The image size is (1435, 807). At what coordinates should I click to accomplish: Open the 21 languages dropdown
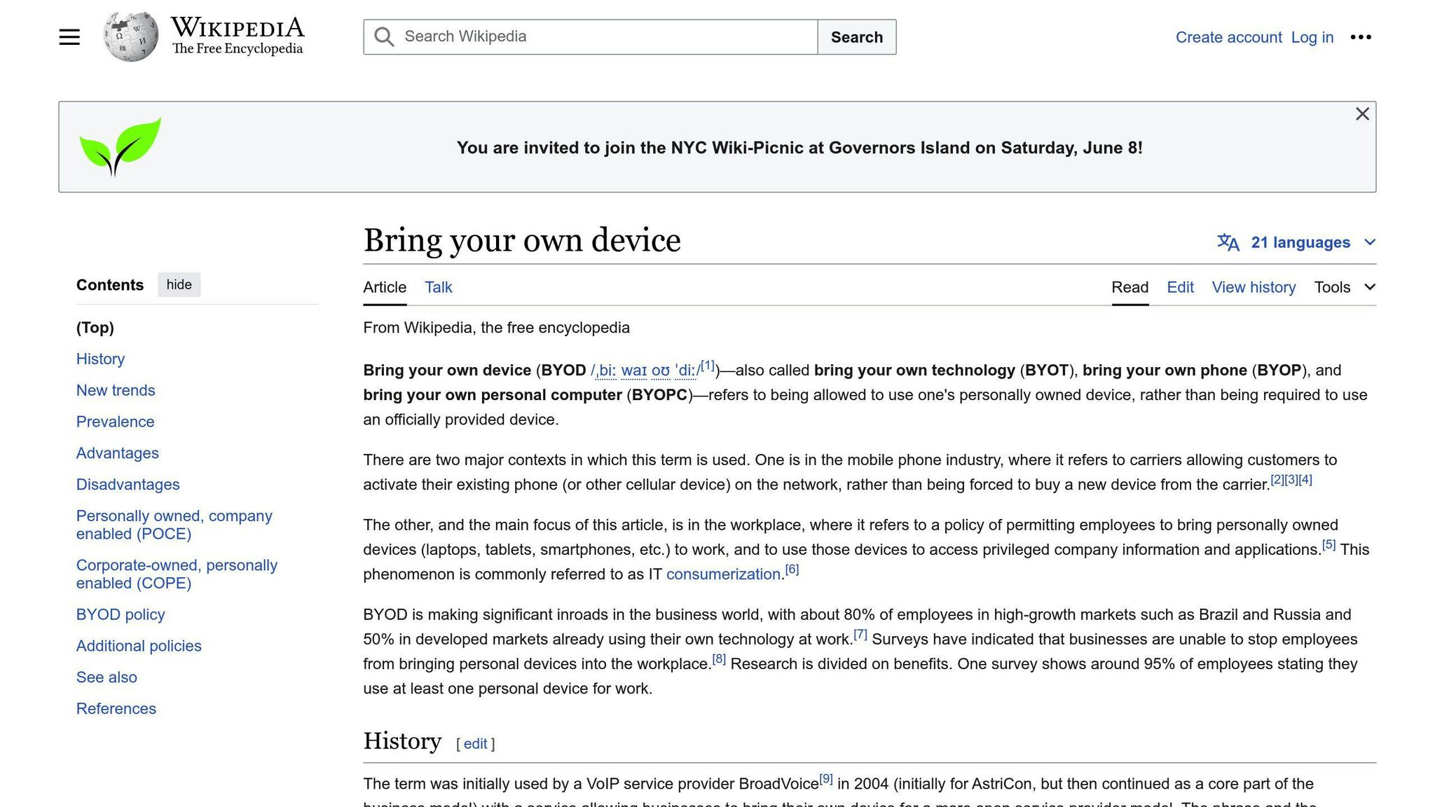click(x=1300, y=242)
